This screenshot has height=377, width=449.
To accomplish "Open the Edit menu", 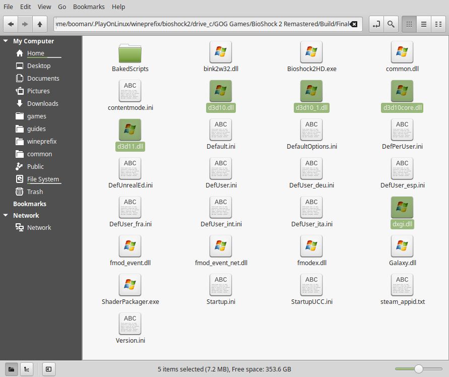I will pos(25,7).
